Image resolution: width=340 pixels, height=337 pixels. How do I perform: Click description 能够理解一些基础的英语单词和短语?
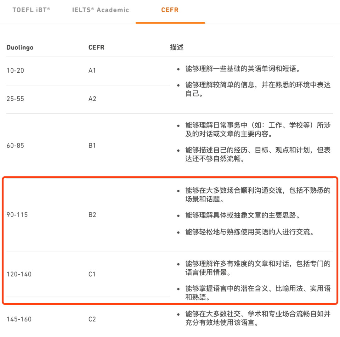click(243, 69)
